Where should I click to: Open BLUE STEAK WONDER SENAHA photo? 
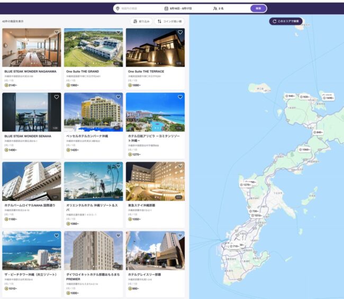[32, 112]
